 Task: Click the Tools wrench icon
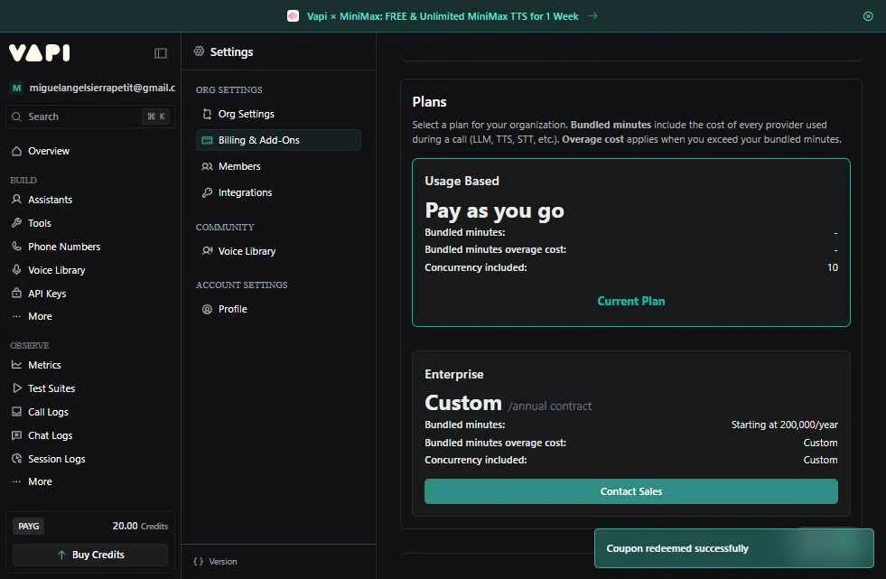[x=17, y=223]
